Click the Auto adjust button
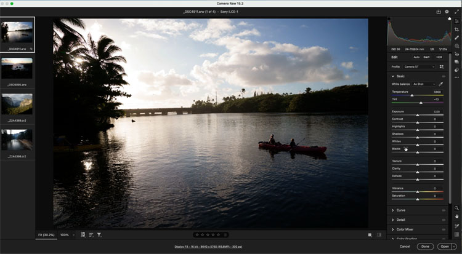Viewport: 462px width, 254px height. (416, 57)
